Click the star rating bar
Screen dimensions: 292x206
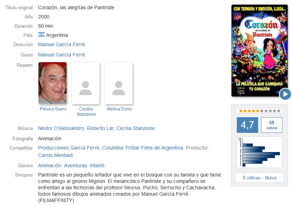pos(259,111)
